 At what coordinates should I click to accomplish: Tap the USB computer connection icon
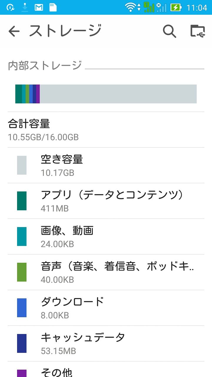(x=197, y=31)
